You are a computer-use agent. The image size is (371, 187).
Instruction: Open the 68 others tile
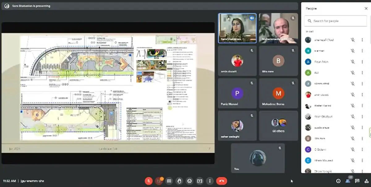coord(279,126)
